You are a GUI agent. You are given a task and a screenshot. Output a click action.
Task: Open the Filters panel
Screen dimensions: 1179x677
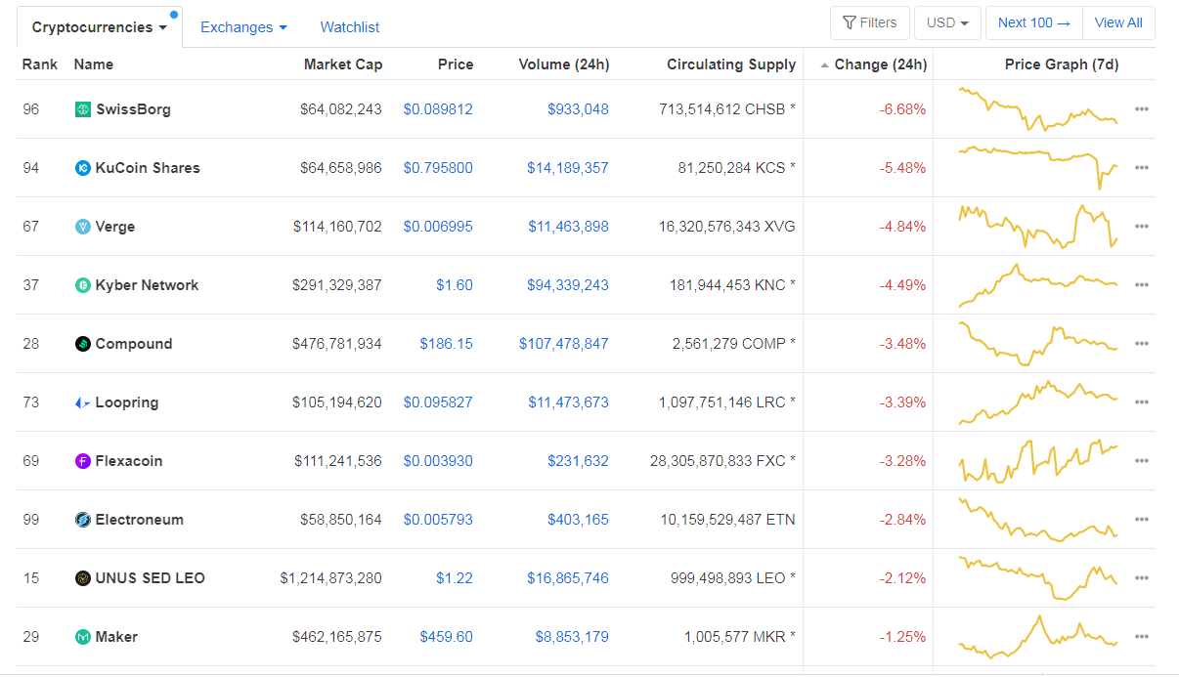point(869,22)
